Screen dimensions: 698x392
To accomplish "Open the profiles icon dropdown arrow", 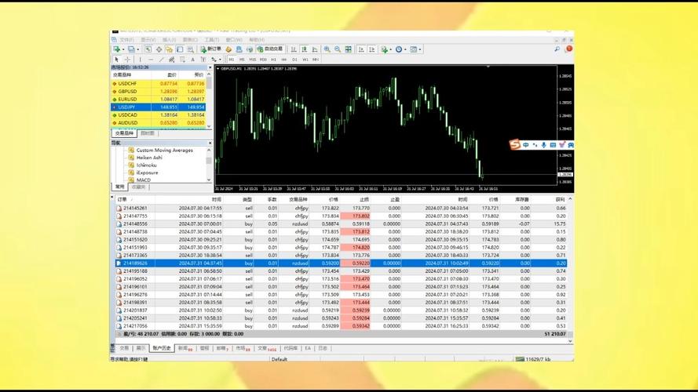I will (137, 49).
